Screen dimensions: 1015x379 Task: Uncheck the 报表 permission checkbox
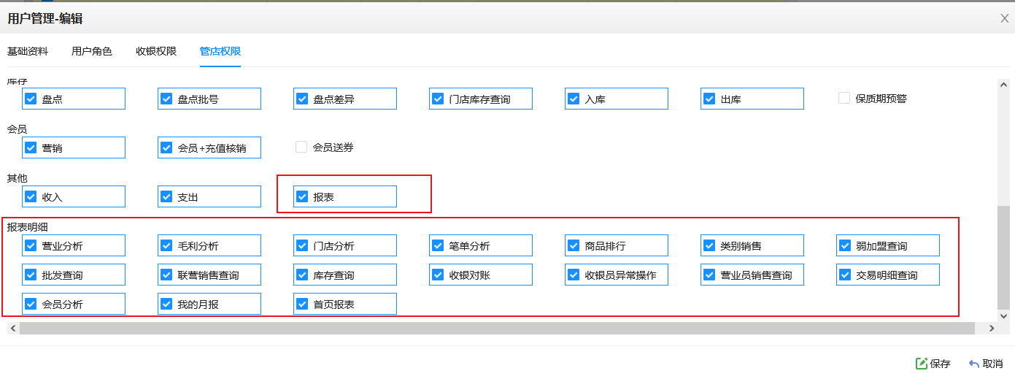coord(302,196)
